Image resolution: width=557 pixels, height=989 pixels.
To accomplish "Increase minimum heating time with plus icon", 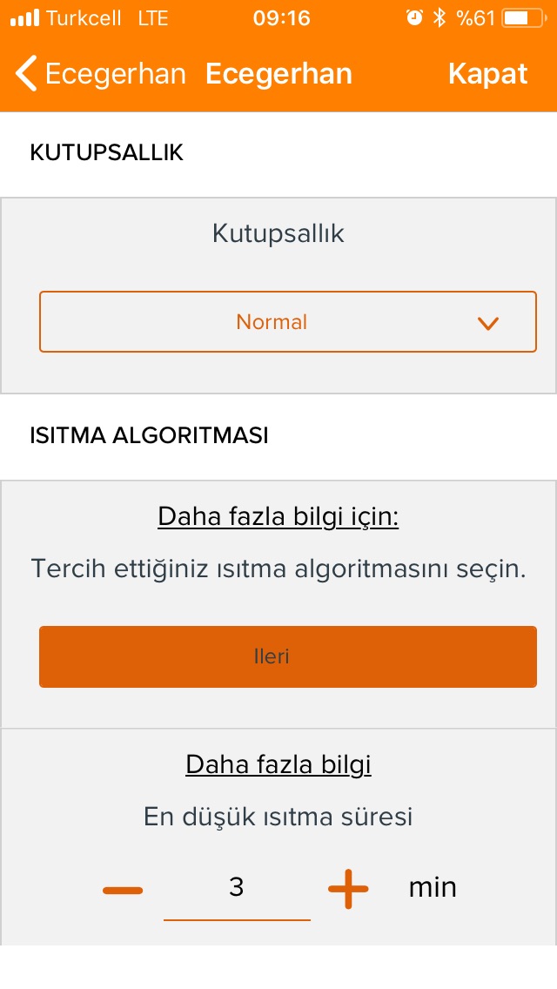I will coord(348,890).
